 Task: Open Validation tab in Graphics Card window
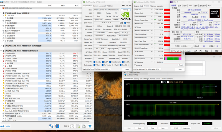coord(110,6)
